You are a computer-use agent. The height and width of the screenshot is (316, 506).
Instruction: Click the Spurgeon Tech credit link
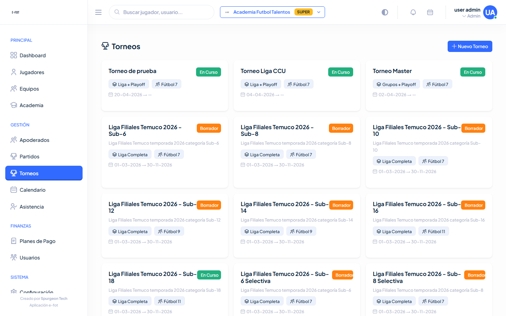pyautogui.click(x=54, y=299)
